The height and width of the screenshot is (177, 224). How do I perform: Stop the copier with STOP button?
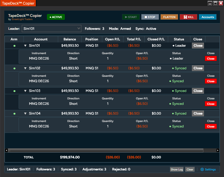tap(150, 17)
